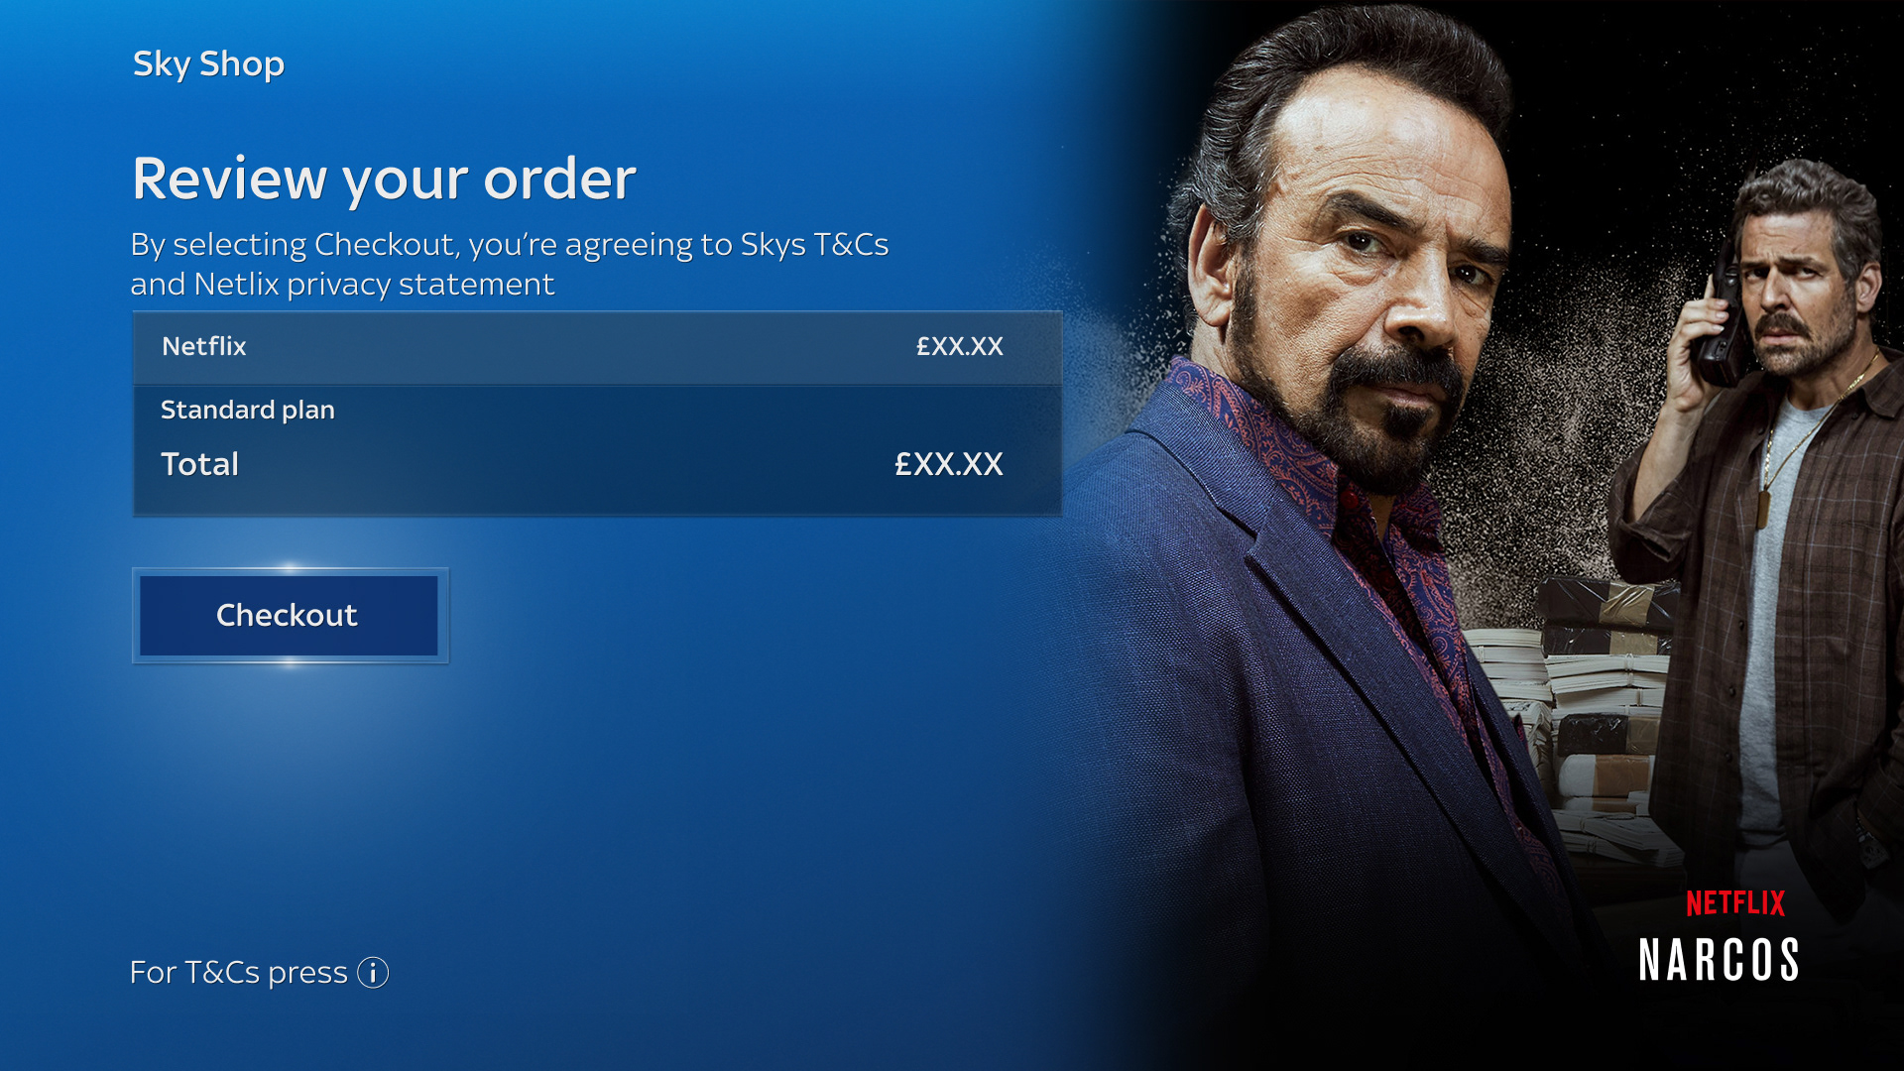Screen dimensions: 1904x1071
Task: Click the Checkout button
Action: (289, 616)
